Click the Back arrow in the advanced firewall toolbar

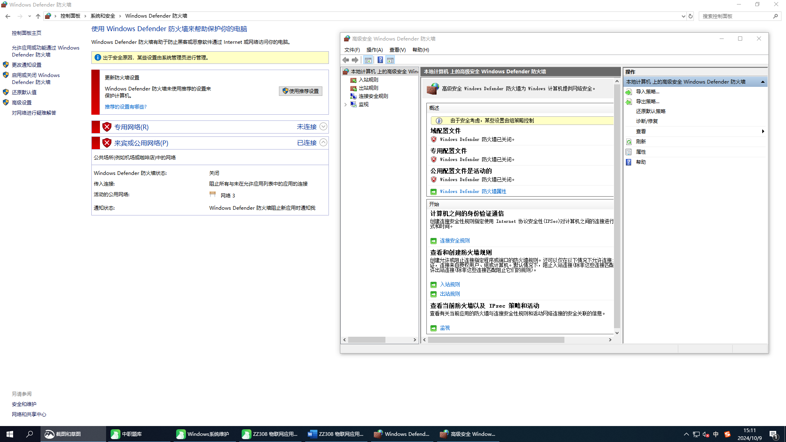click(x=346, y=60)
